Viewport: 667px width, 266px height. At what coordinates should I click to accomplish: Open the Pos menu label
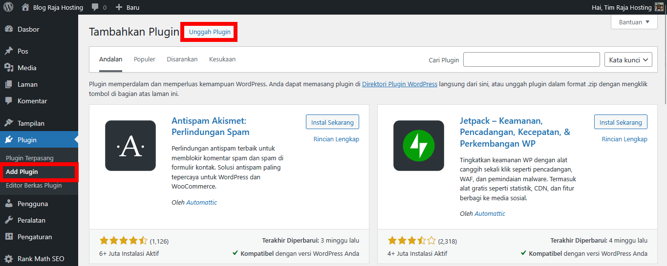point(23,51)
